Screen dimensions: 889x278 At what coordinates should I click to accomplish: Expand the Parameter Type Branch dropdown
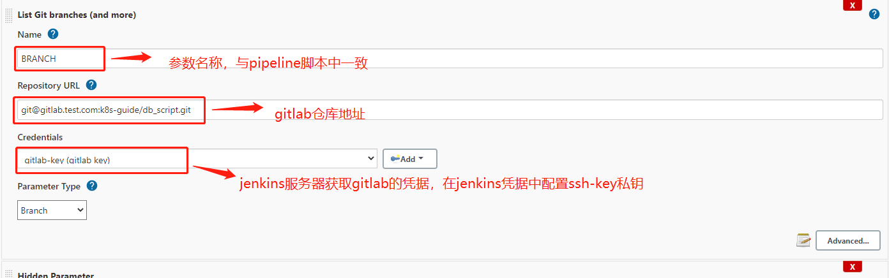(x=52, y=210)
